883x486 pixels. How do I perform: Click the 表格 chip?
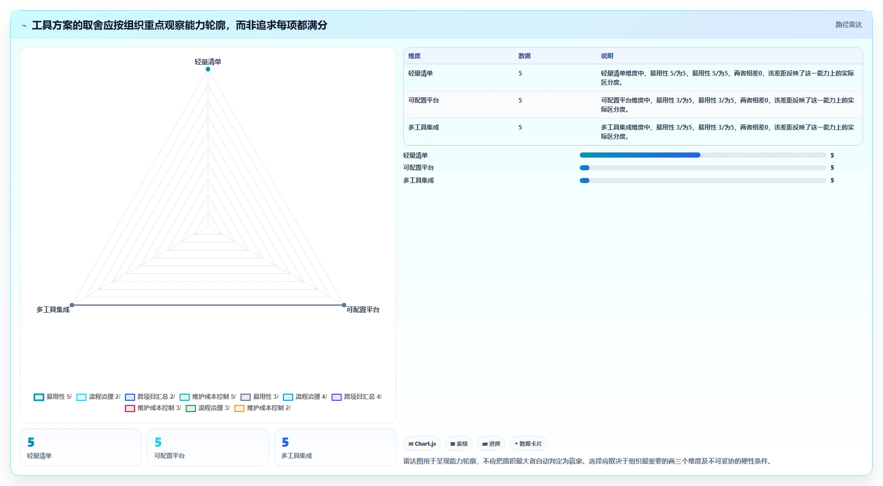pyautogui.click(x=459, y=444)
